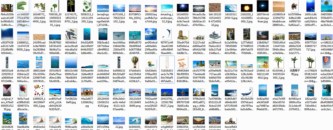Click the rock thumbnail 50ad470d
The width and height of the screenshot is (333, 130).
point(183,34)
